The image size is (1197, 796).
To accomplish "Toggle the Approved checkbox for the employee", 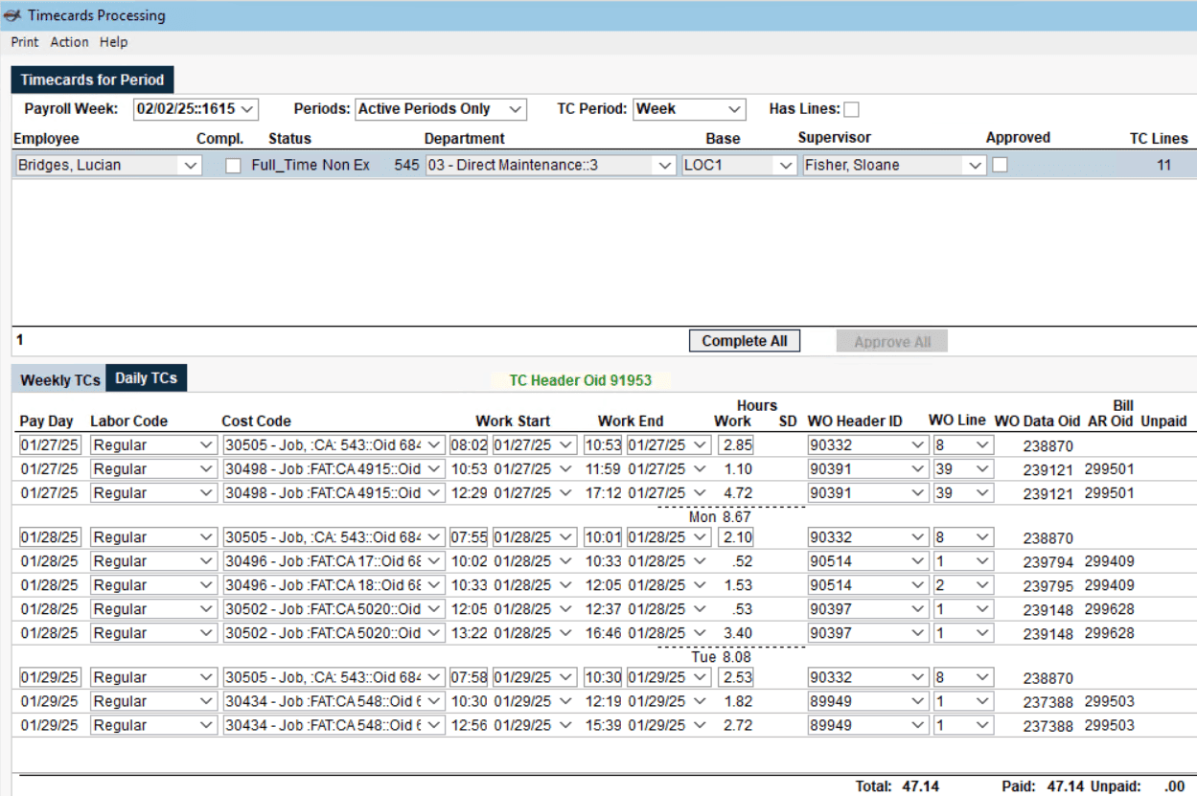I will tap(1001, 165).
